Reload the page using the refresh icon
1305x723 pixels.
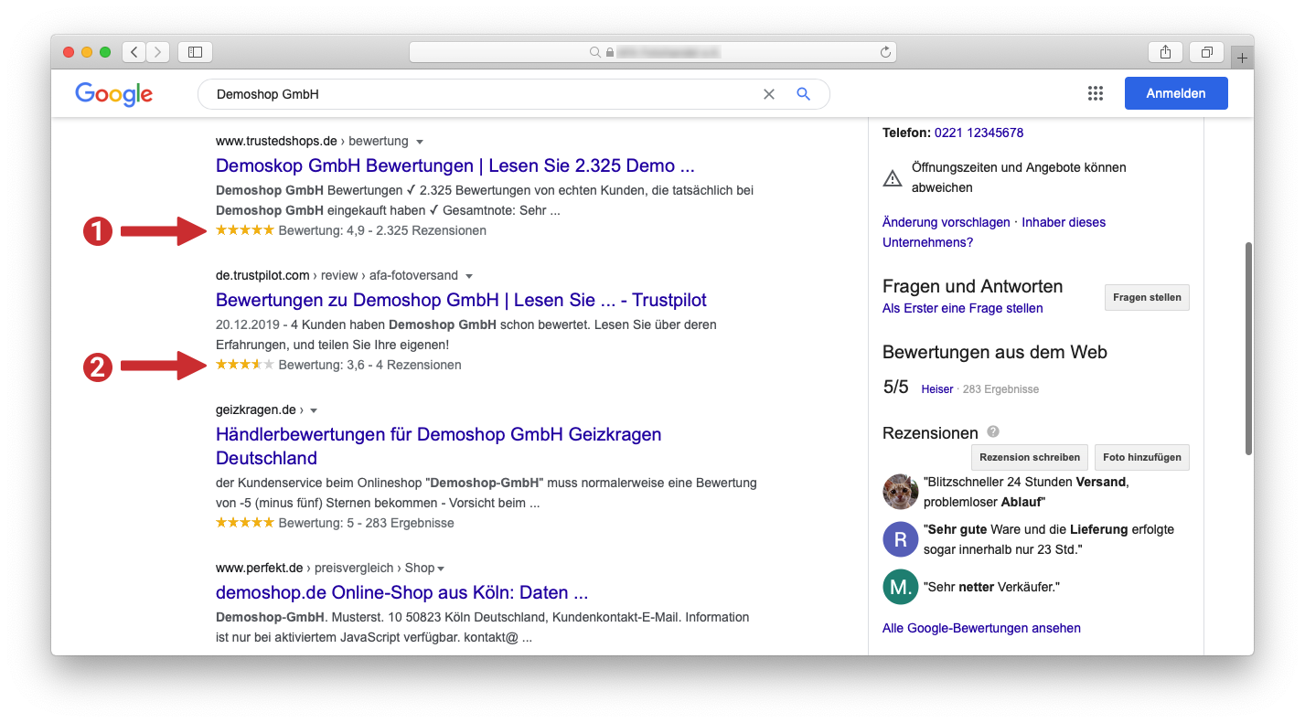click(885, 52)
